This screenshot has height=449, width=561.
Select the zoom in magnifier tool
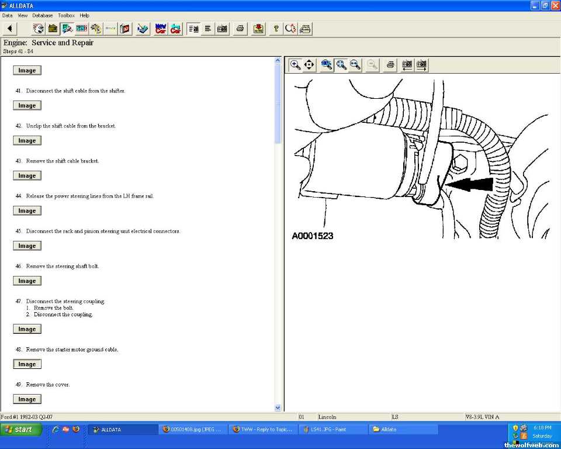[x=296, y=65]
